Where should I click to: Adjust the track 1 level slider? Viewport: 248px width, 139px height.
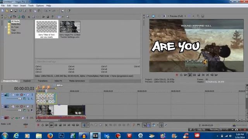click(20, 99)
